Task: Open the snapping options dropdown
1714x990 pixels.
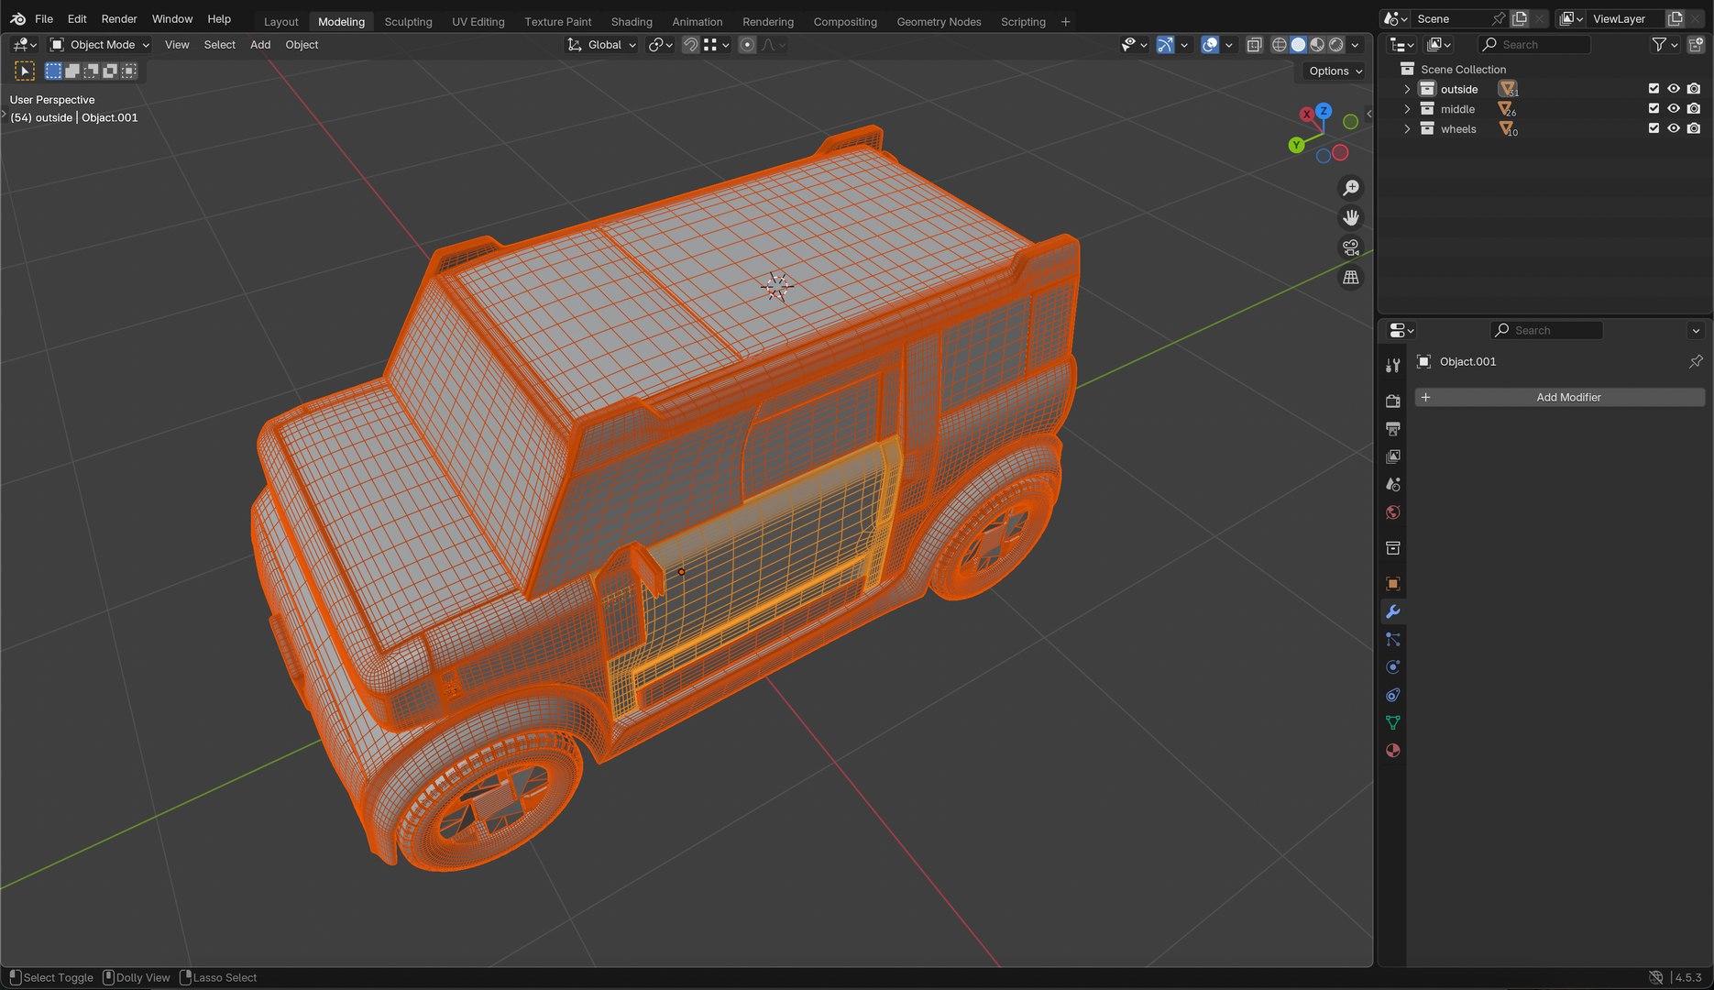Action: tap(717, 44)
